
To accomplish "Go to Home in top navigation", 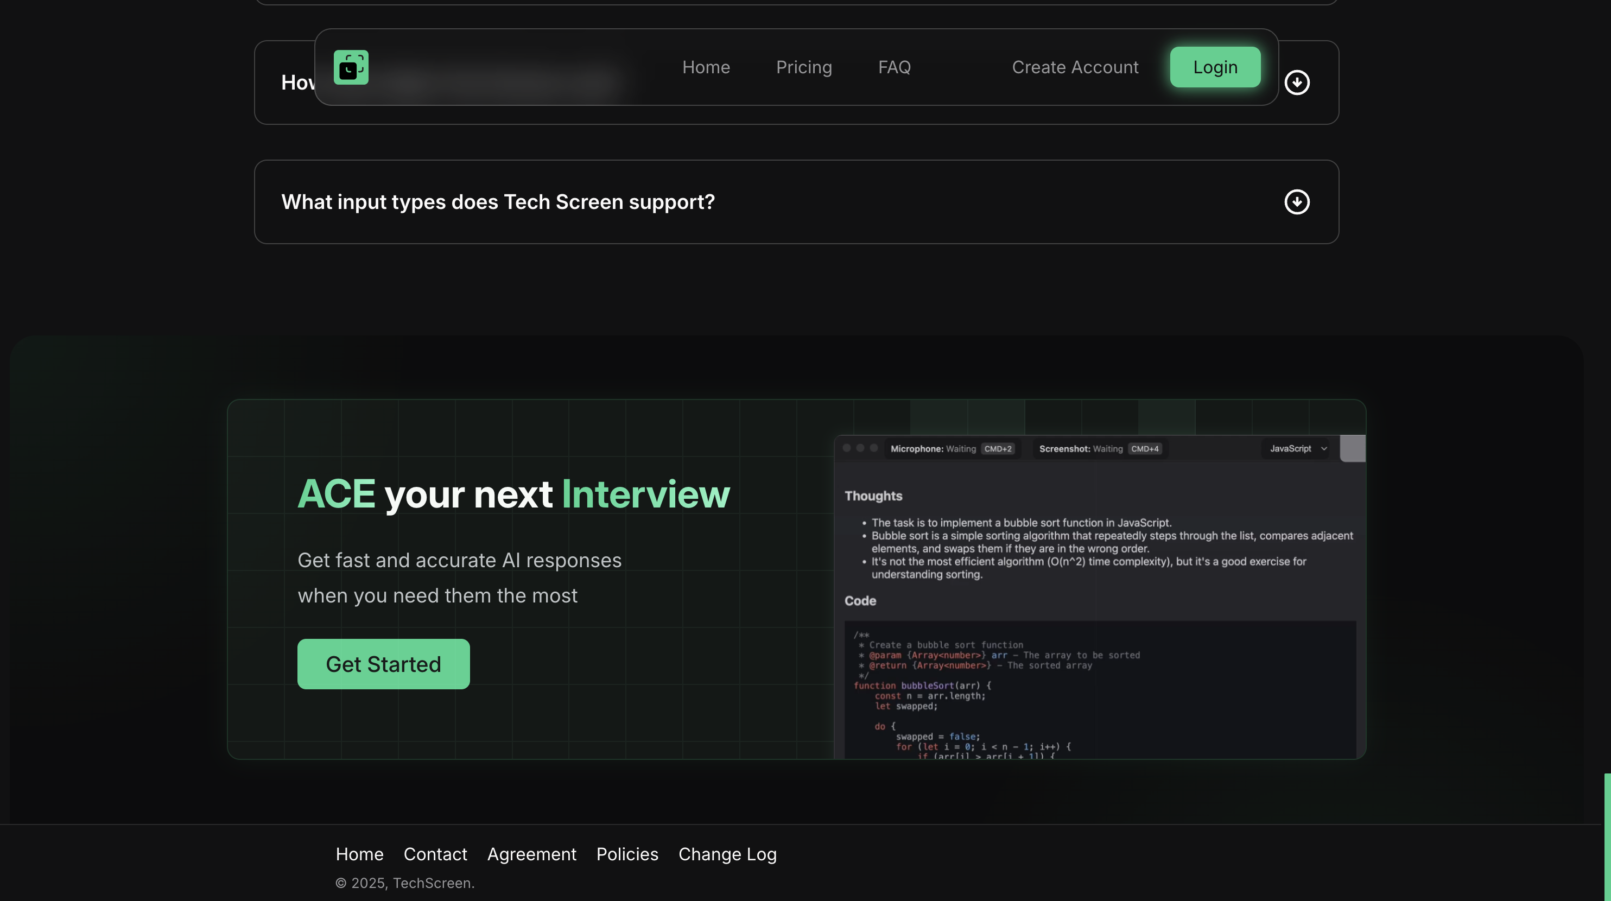I will click(x=706, y=67).
